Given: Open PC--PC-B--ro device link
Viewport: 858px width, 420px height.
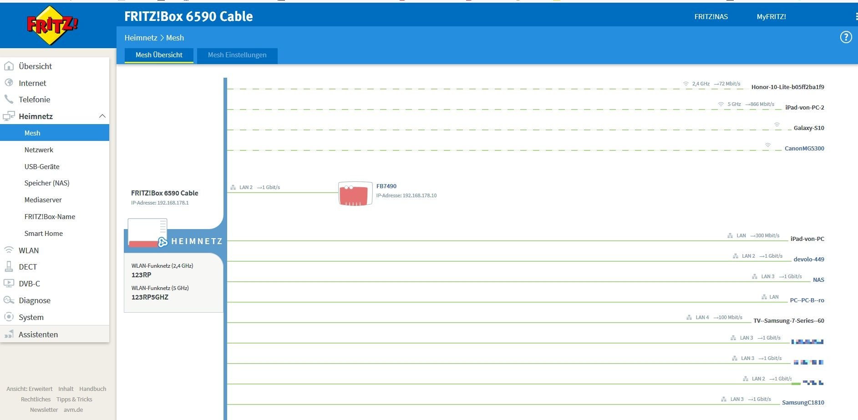Looking at the screenshot, I should coord(807,300).
